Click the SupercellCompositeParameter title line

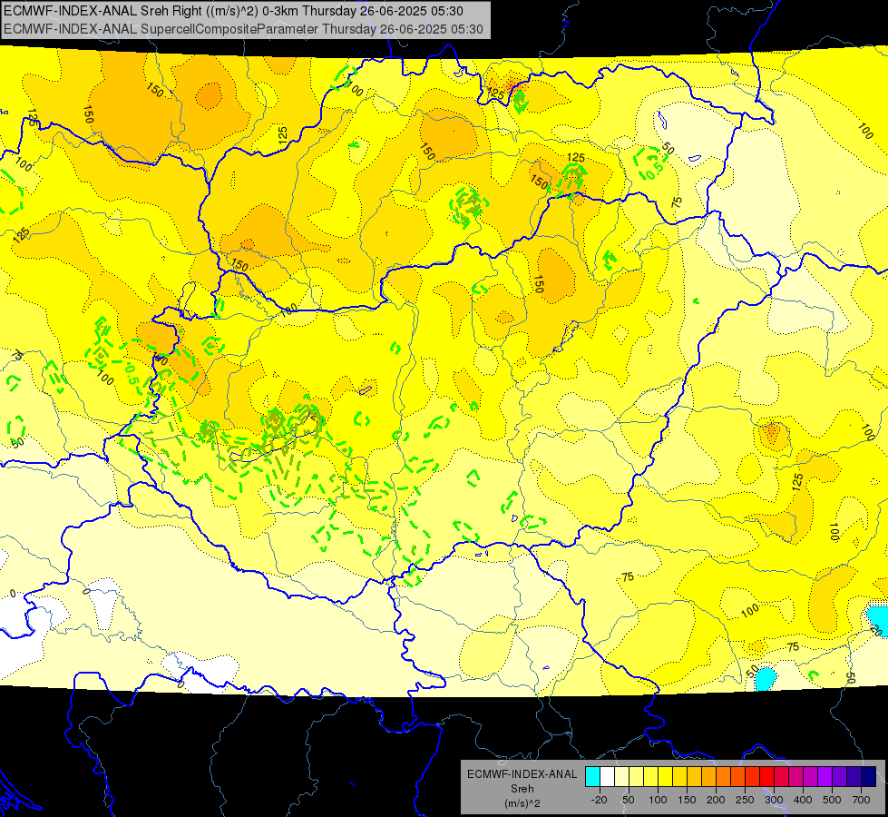coord(243,29)
